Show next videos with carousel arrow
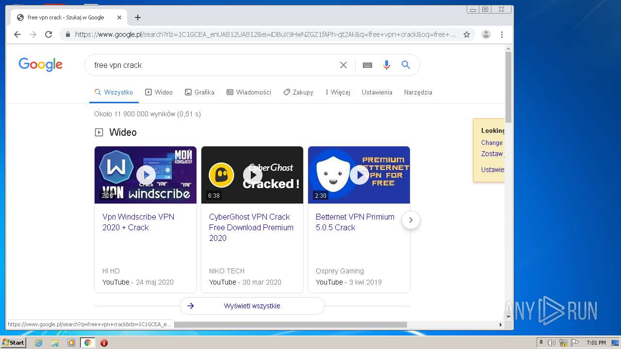Image resolution: width=621 pixels, height=349 pixels. [x=411, y=220]
